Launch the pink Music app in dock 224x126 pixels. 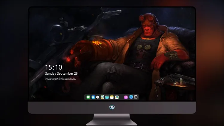pos(126,97)
